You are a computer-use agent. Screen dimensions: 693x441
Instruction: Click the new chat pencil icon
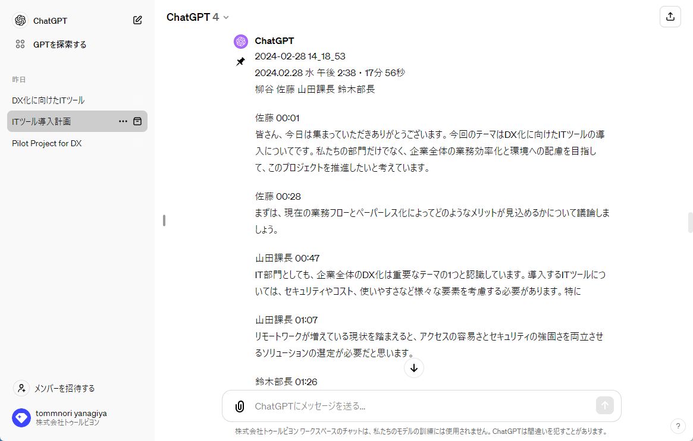(137, 20)
